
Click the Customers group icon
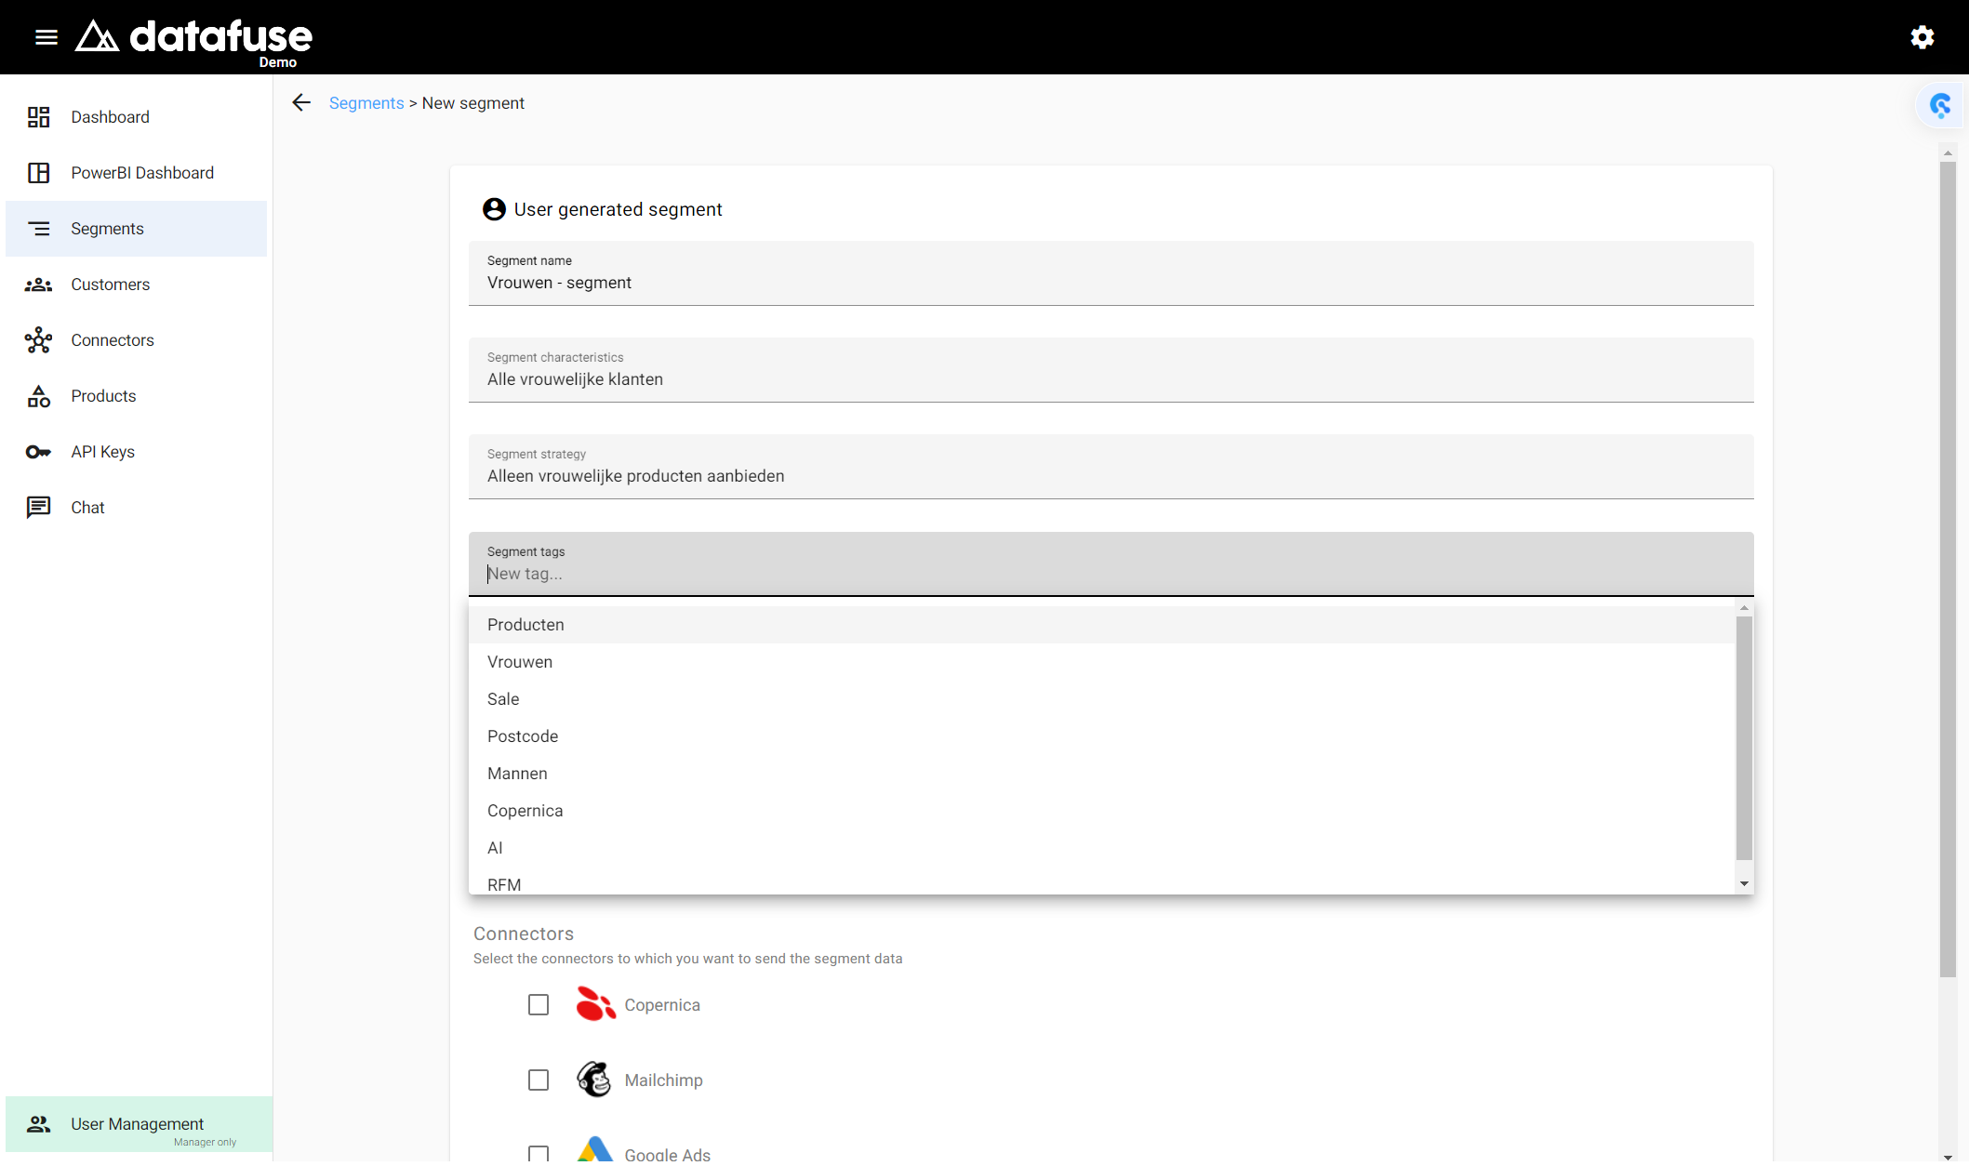[x=38, y=285]
